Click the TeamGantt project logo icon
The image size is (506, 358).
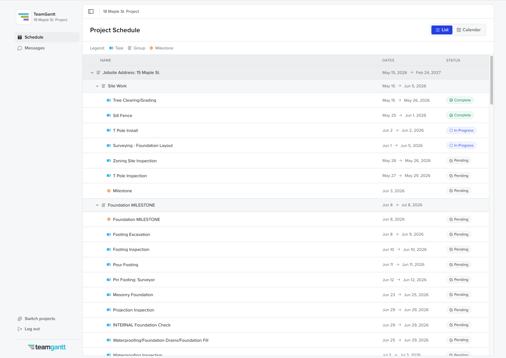coord(24,17)
